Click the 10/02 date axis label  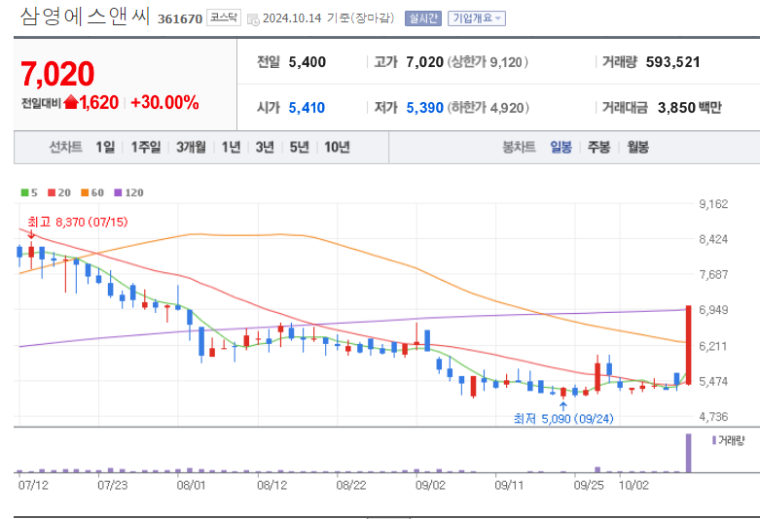(x=633, y=485)
